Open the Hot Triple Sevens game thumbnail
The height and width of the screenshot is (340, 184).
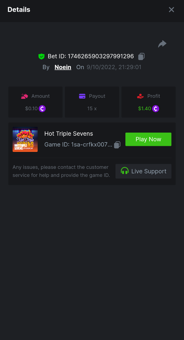pyautogui.click(x=25, y=139)
